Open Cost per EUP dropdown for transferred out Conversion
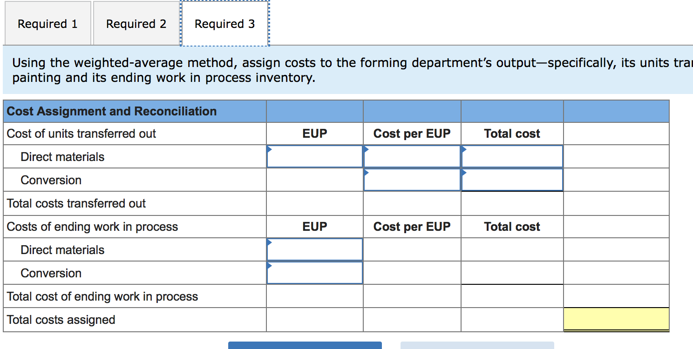The width and height of the screenshot is (693, 349). [412, 180]
